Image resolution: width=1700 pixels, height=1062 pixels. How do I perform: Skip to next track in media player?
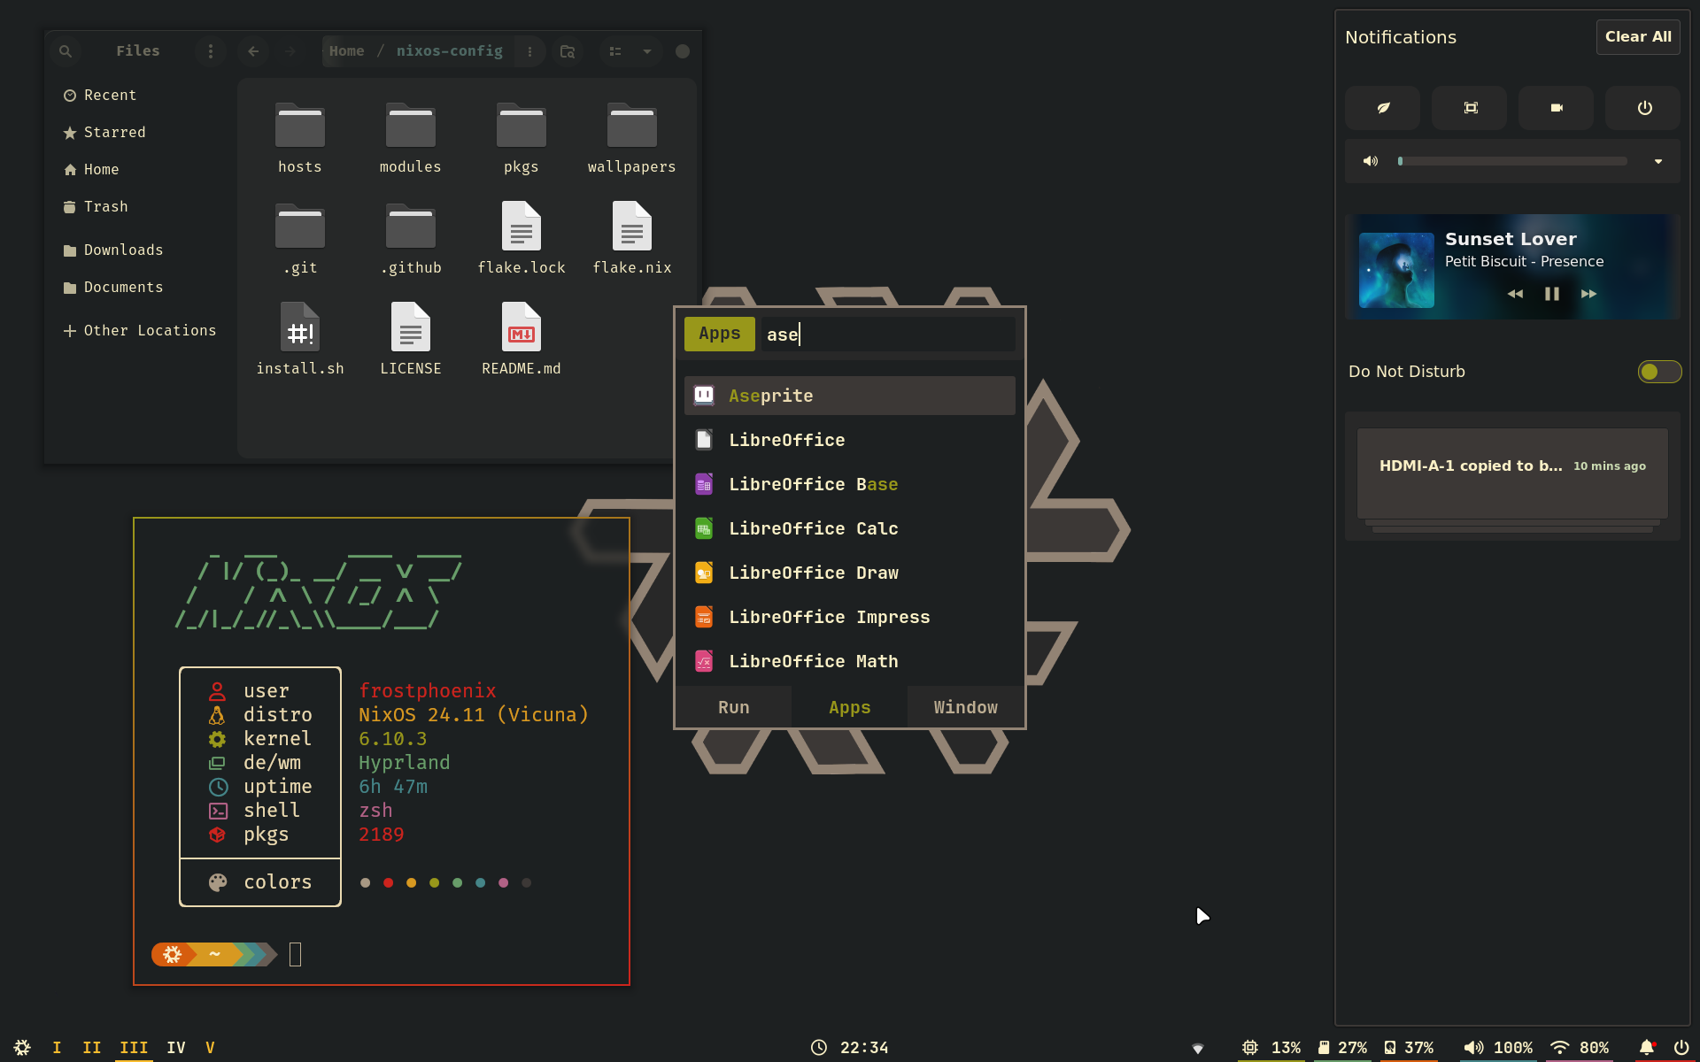click(1588, 294)
